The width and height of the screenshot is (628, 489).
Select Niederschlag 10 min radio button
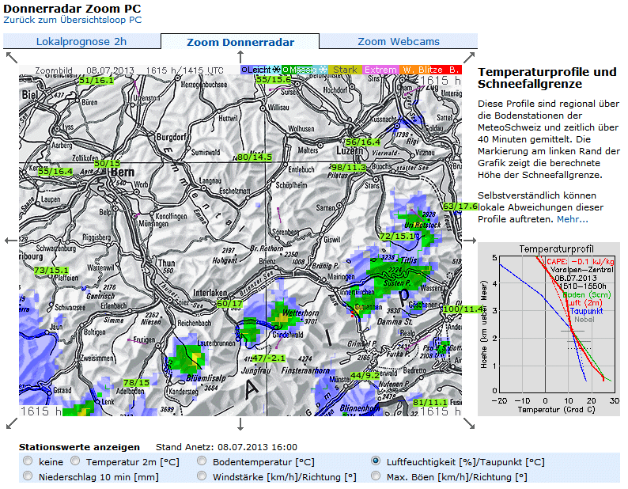28,476
